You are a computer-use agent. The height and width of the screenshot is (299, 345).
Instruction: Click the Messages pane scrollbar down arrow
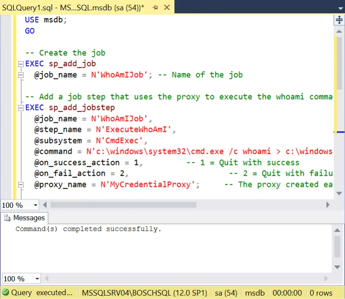click(337, 267)
